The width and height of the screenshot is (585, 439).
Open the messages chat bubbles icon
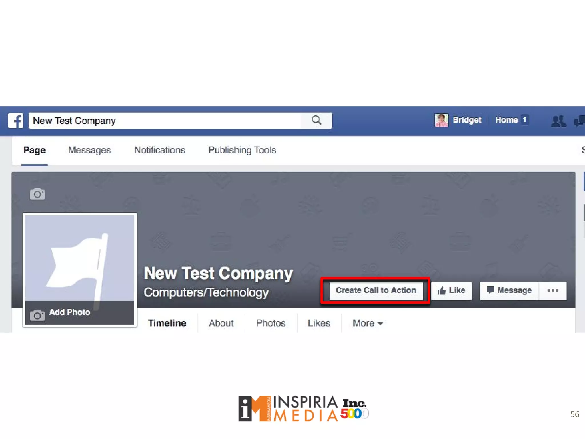(x=580, y=121)
